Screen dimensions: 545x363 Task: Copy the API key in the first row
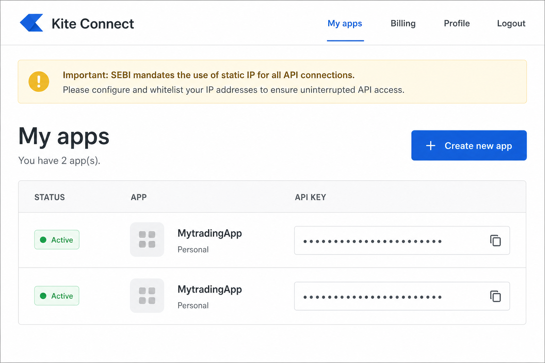click(495, 240)
